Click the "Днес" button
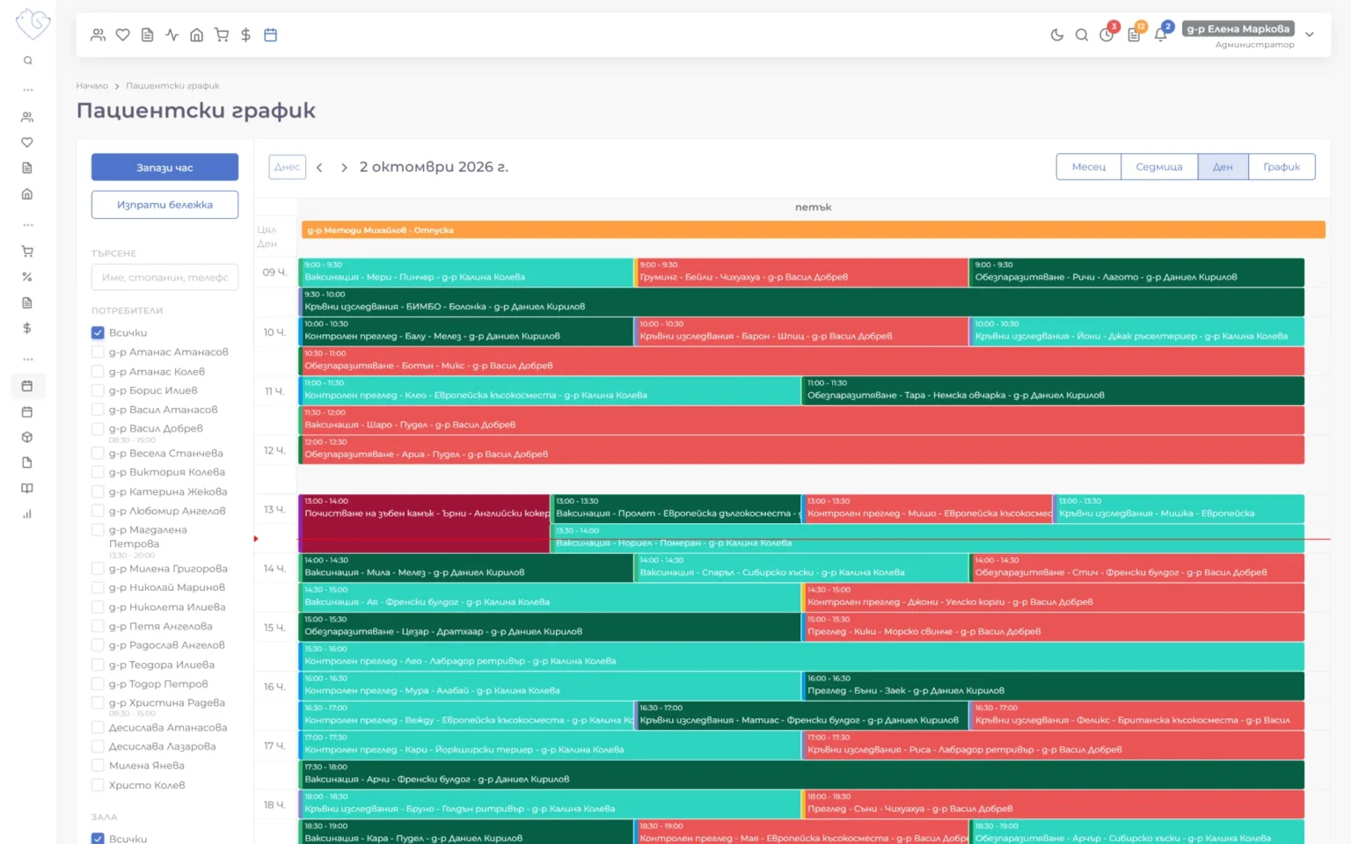The width and height of the screenshot is (1351, 844). pyautogui.click(x=287, y=167)
